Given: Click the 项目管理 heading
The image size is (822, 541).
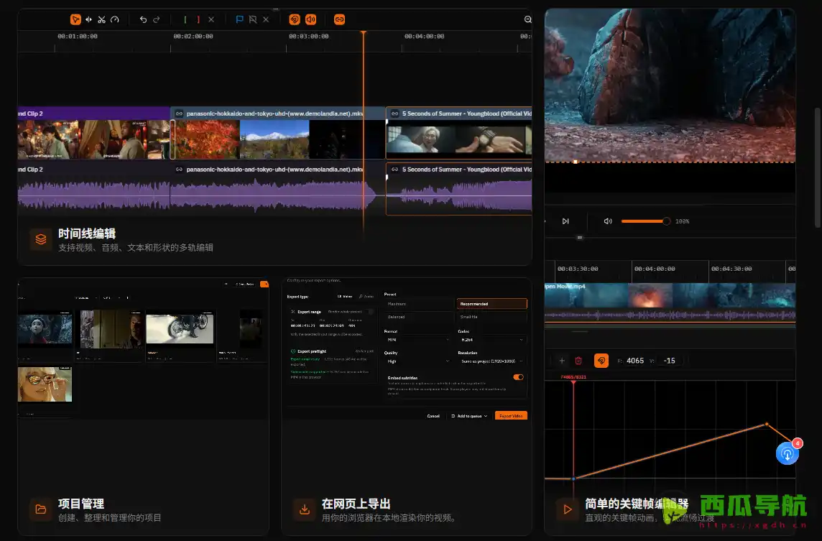Looking at the screenshot, I should [x=81, y=504].
